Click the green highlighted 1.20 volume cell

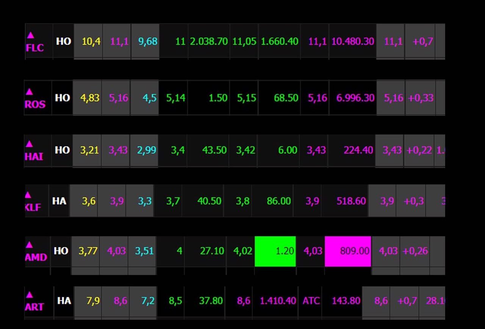point(275,251)
